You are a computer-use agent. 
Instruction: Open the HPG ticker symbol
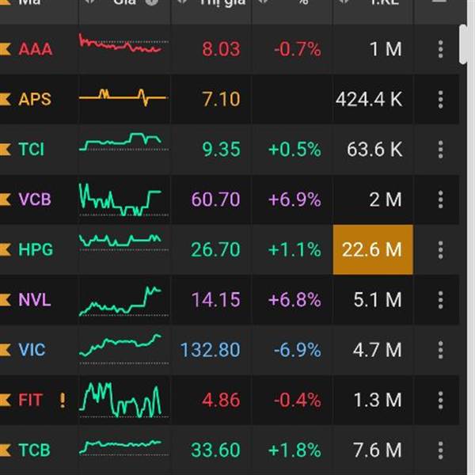[36, 250]
